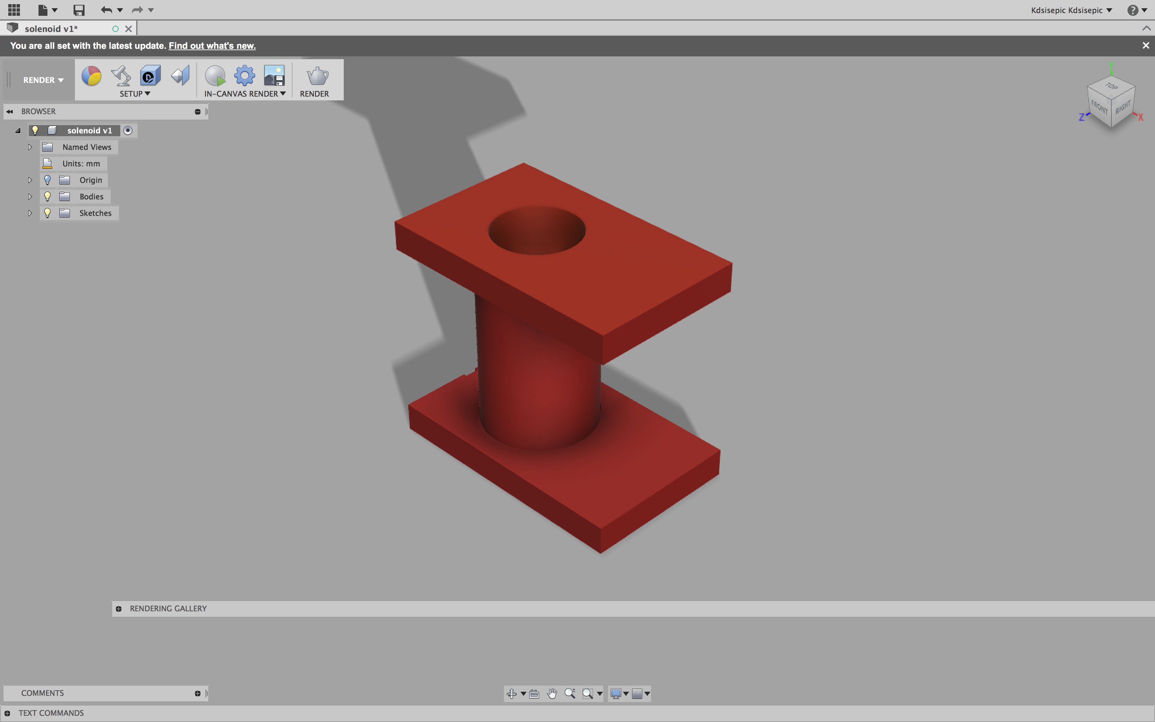Select the Appearance tool in Setup

[92, 75]
